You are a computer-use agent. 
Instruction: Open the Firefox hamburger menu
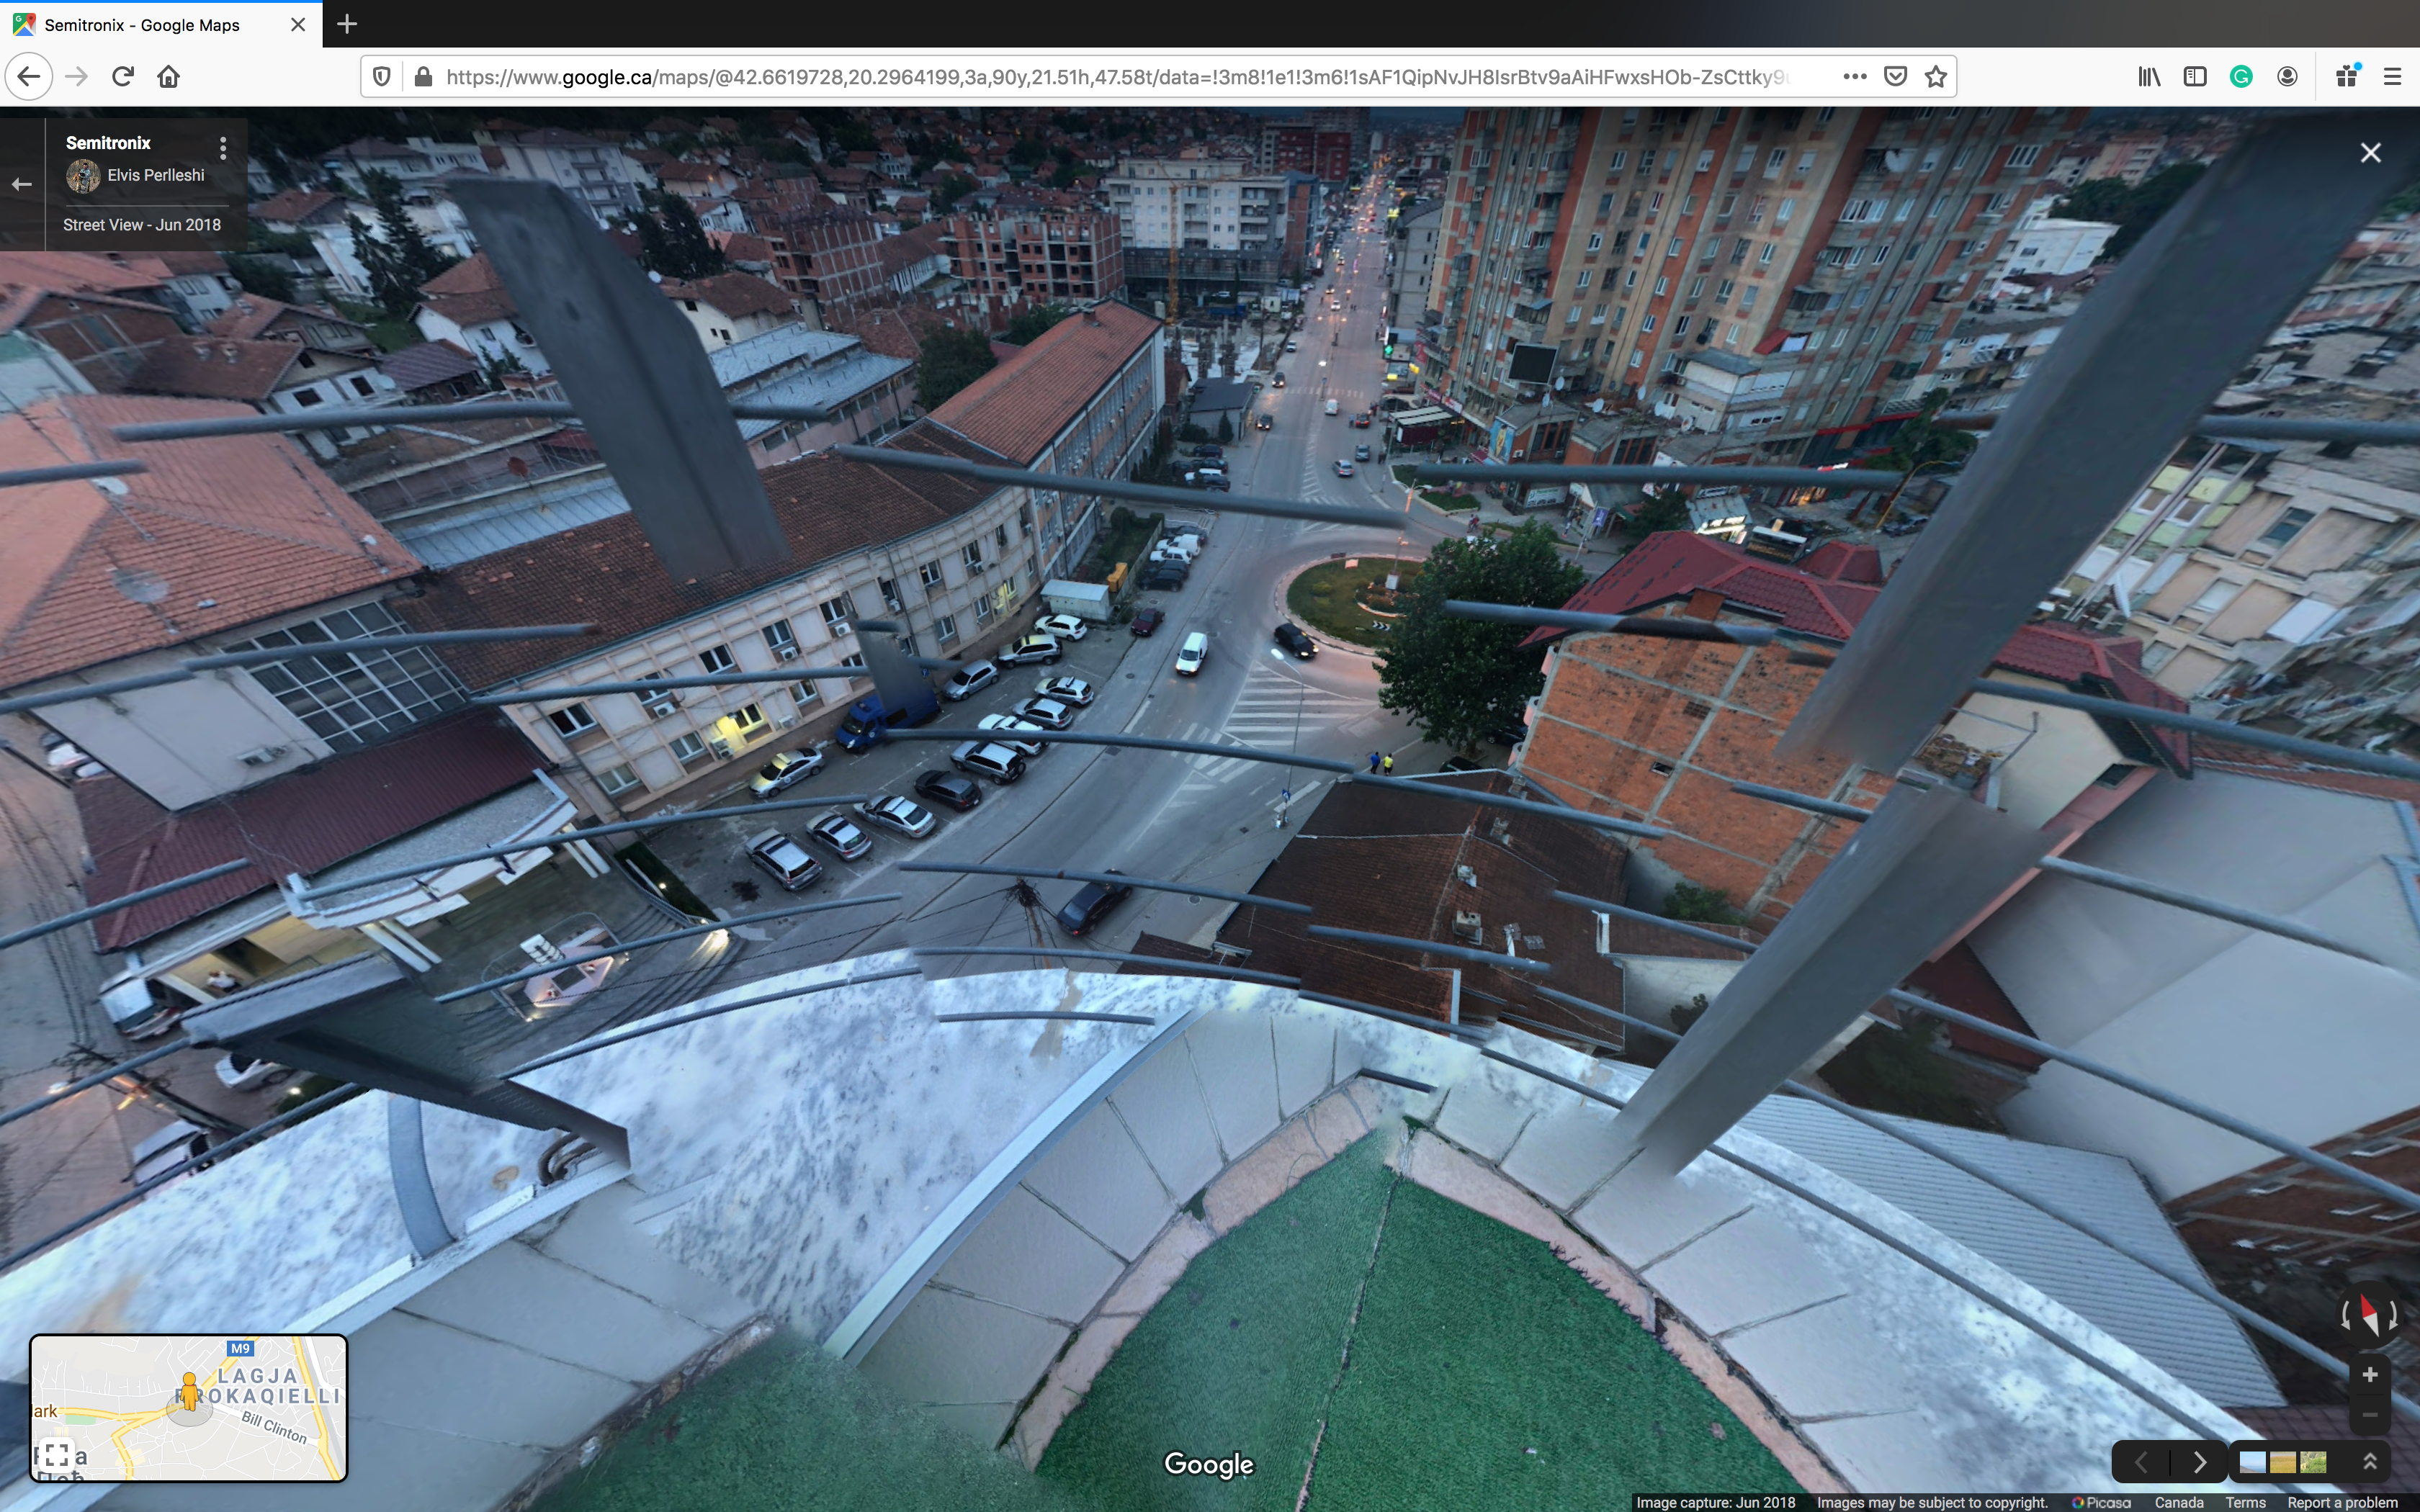pos(2392,77)
